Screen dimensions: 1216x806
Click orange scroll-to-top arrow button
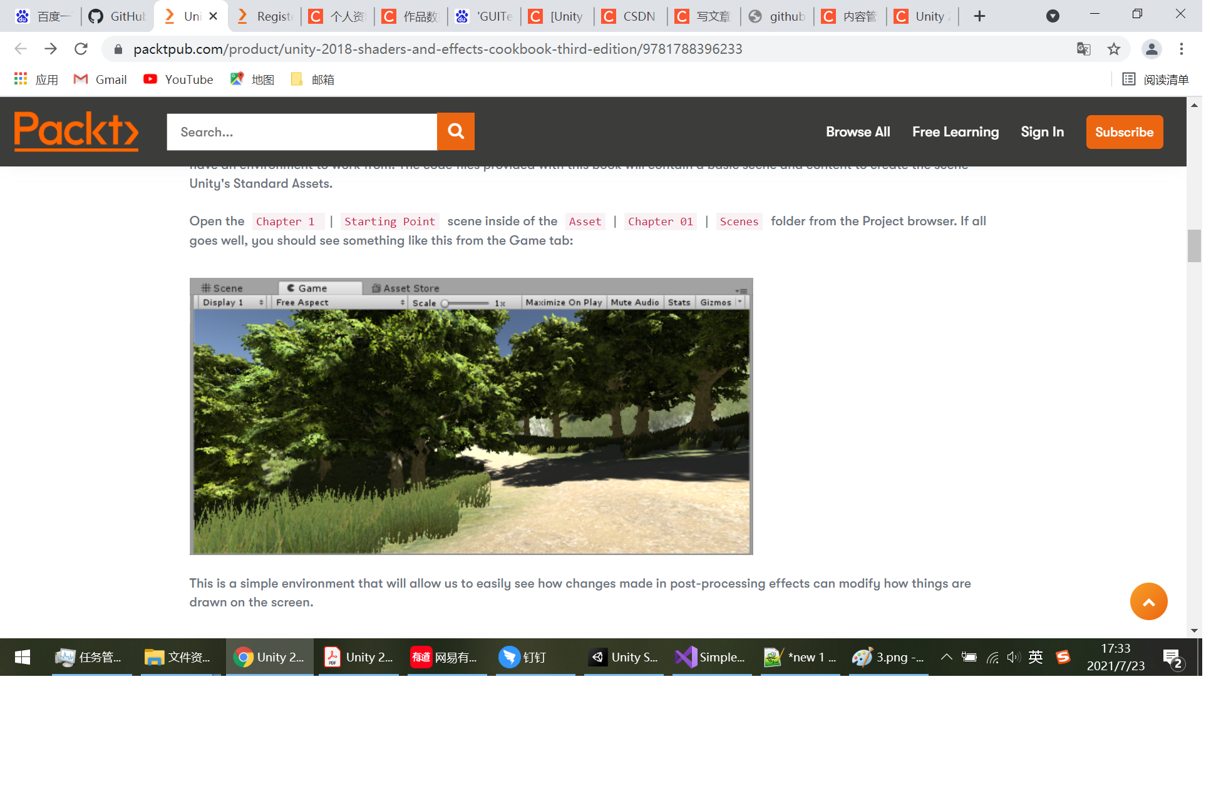point(1148,601)
